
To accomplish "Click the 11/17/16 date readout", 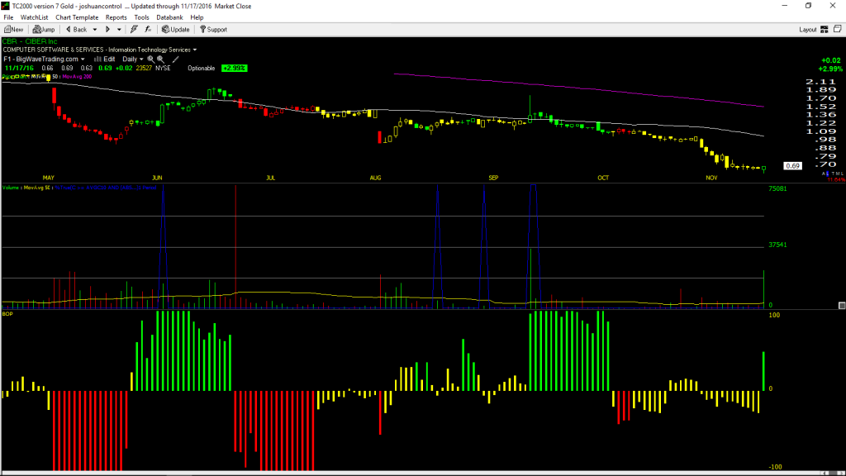I will [19, 68].
